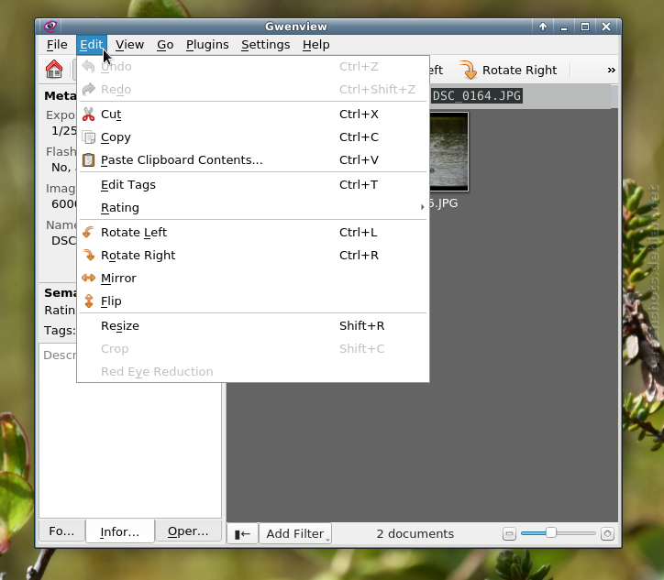This screenshot has height=580, width=664.
Task: Open the Add Filter dropdown
Action: coord(295,534)
